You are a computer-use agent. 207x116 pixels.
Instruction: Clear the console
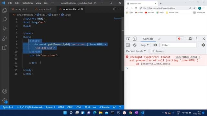point(135,45)
